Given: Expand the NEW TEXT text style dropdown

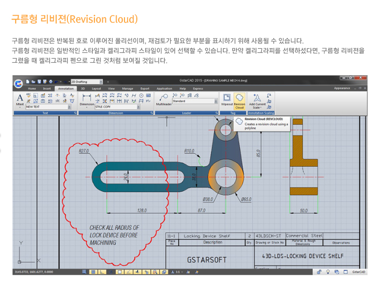Looking at the screenshot, I should (x=69, y=107).
